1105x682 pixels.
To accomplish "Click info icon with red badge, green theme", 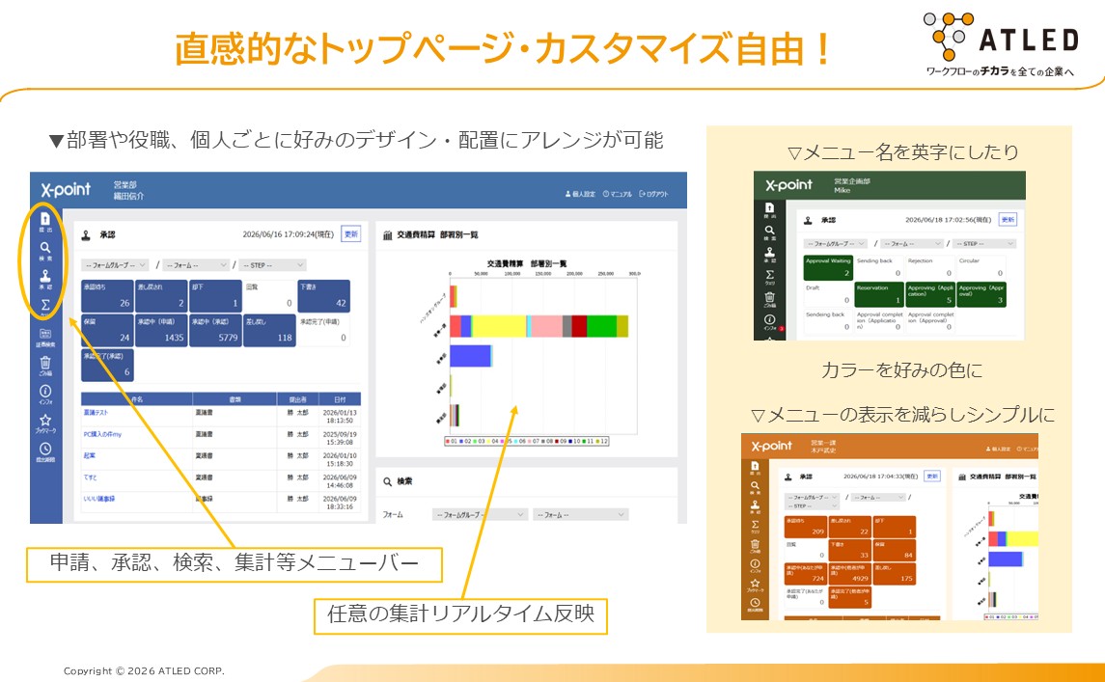I will pos(771,321).
